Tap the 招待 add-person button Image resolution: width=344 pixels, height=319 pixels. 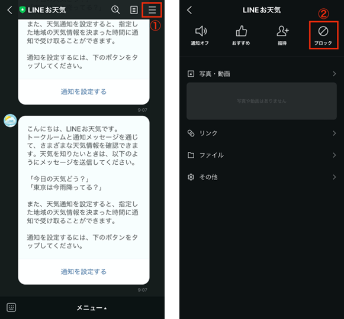[282, 35]
